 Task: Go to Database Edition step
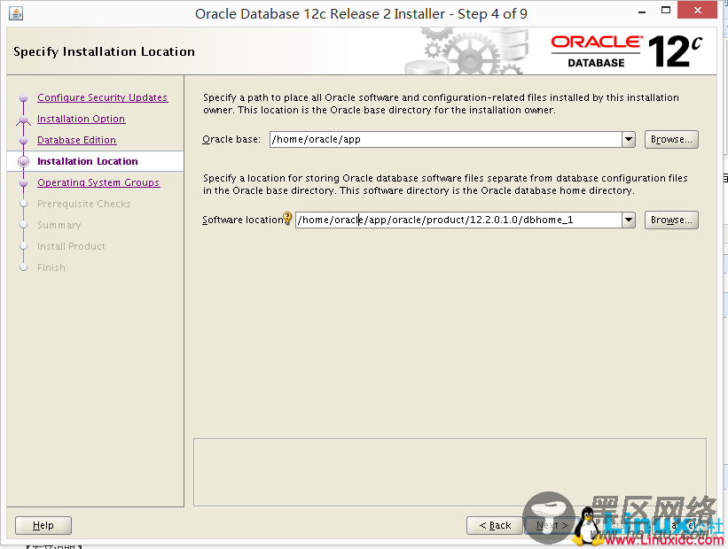pyautogui.click(x=76, y=140)
